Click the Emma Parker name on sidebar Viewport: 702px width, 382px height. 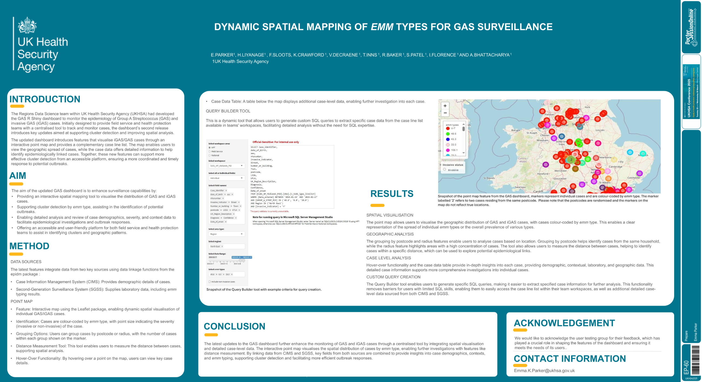[x=696, y=332]
